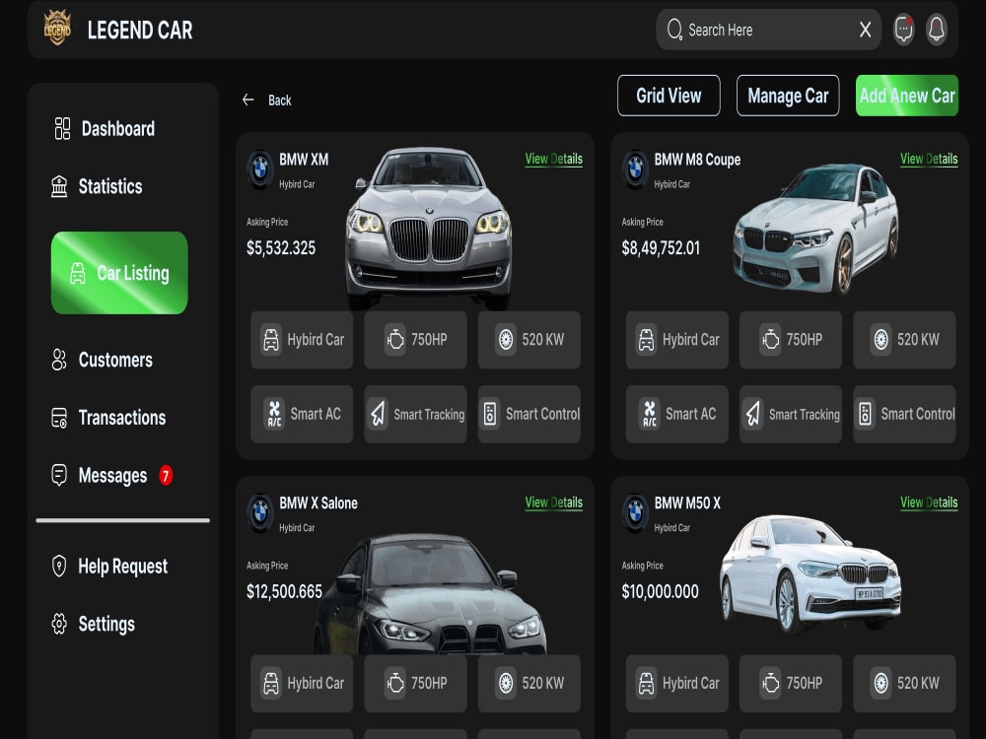This screenshot has width=986, height=739.
Task: Click the black BMW X Salone image
Action: point(430,594)
